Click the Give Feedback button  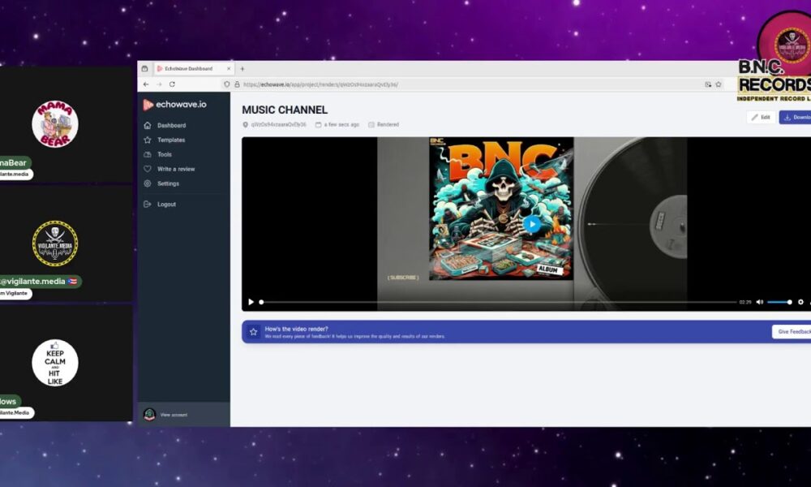pyautogui.click(x=792, y=332)
